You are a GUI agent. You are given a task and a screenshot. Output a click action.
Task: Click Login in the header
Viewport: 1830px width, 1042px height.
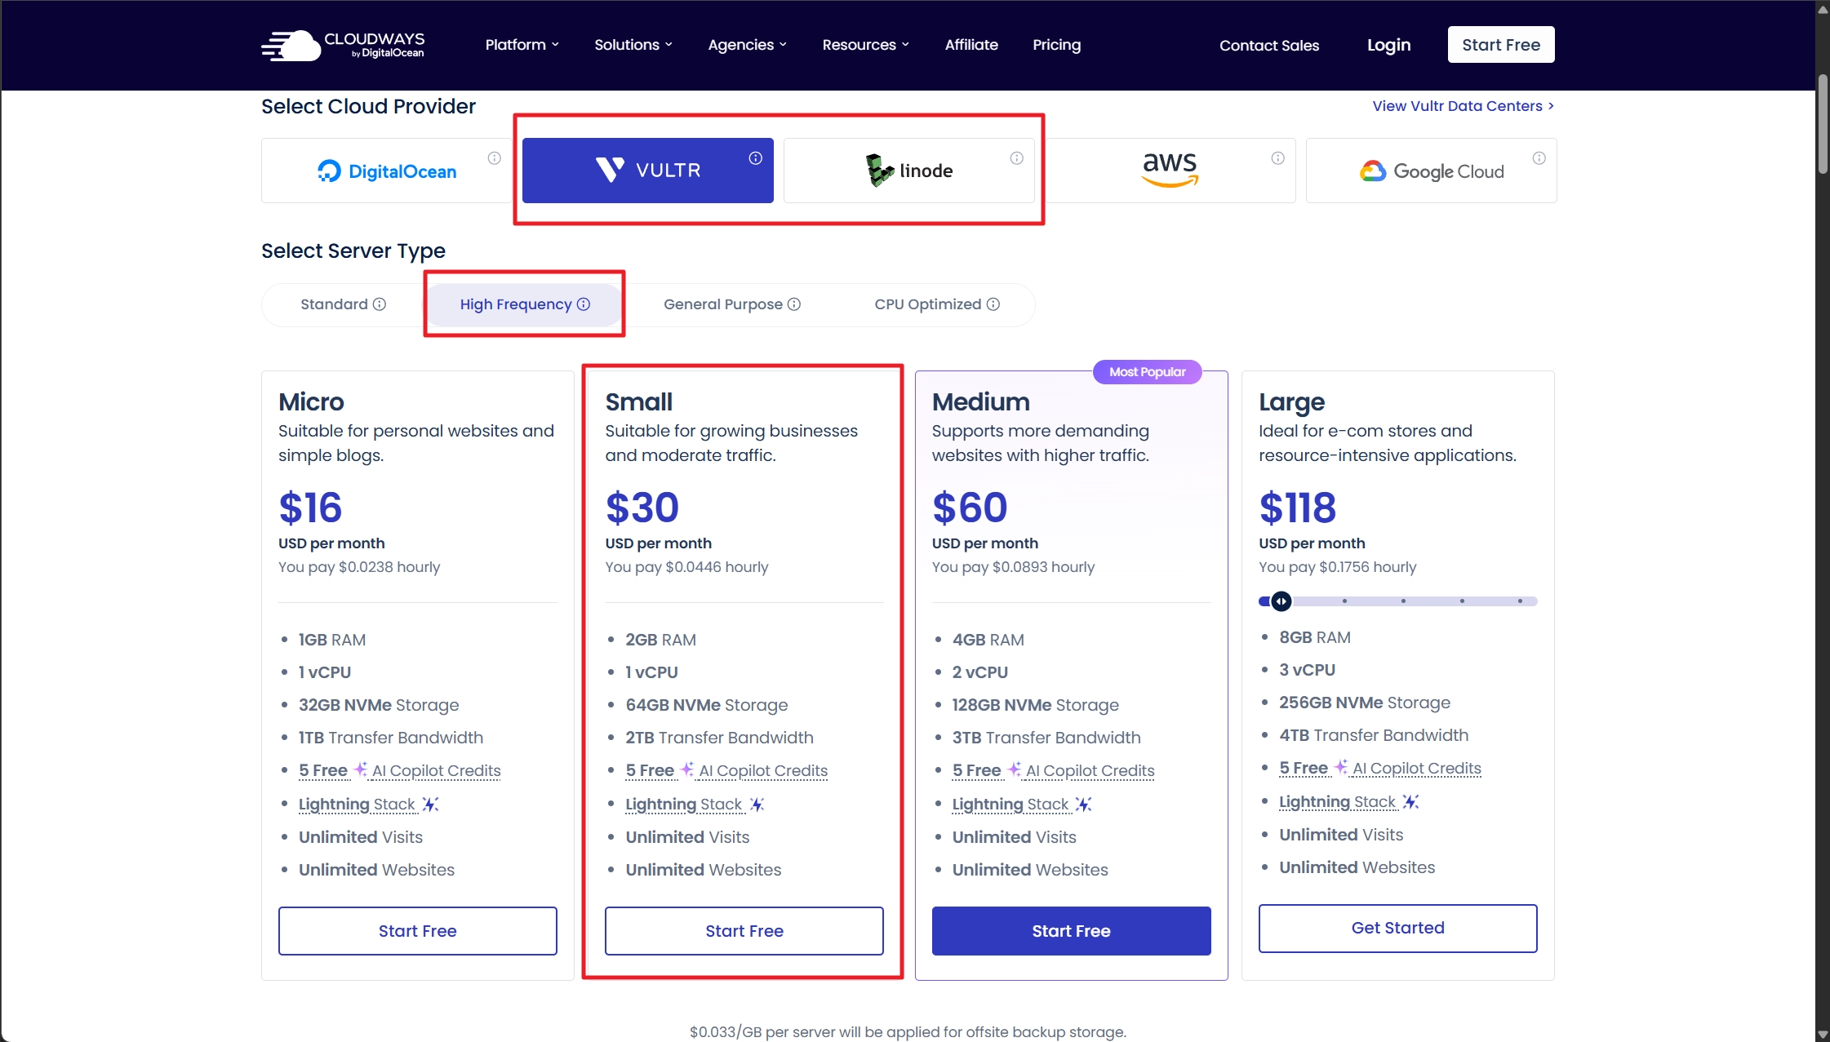pos(1389,45)
